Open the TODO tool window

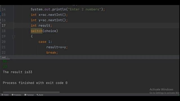(5, 95)
